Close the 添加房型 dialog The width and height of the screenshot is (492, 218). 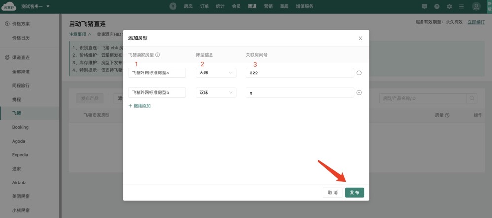[x=360, y=38]
